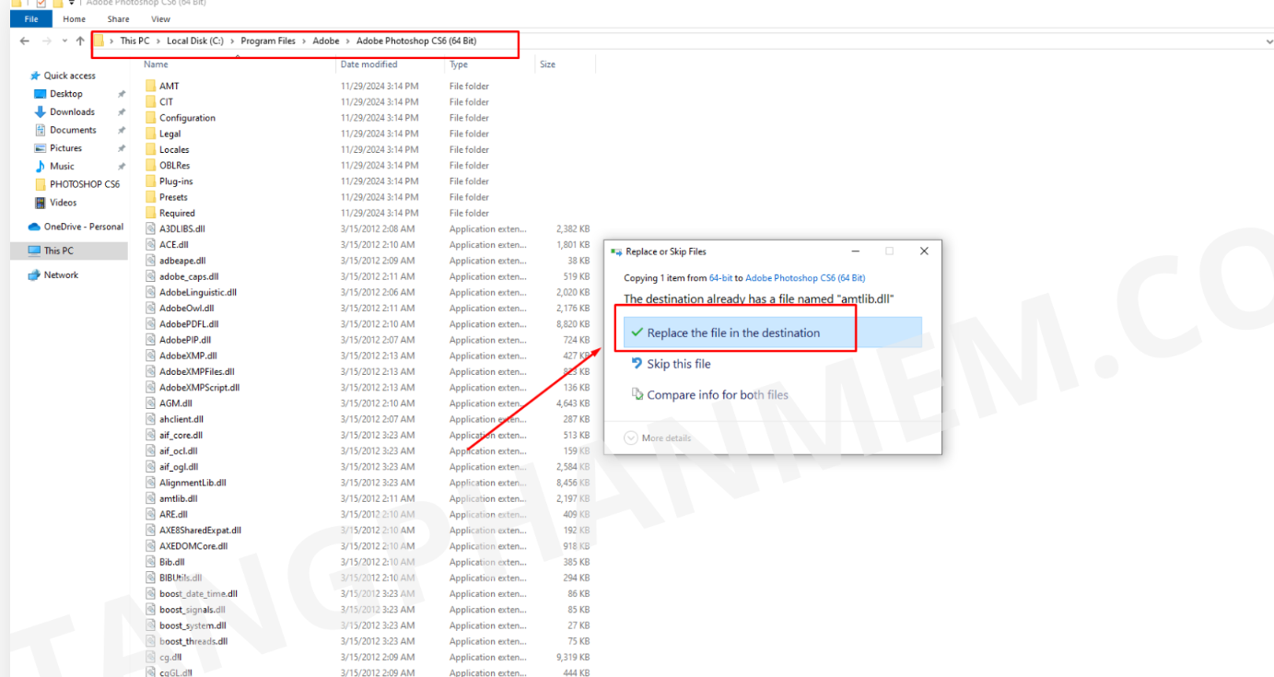Select OneDrive - Personal in sidebar
This screenshot has width=1274, height=677.
tap(83, 227)
